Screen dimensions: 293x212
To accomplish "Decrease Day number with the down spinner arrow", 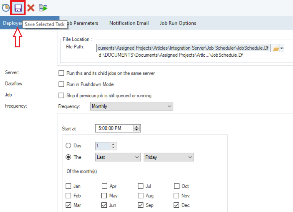I will click(x=113, y=147).
